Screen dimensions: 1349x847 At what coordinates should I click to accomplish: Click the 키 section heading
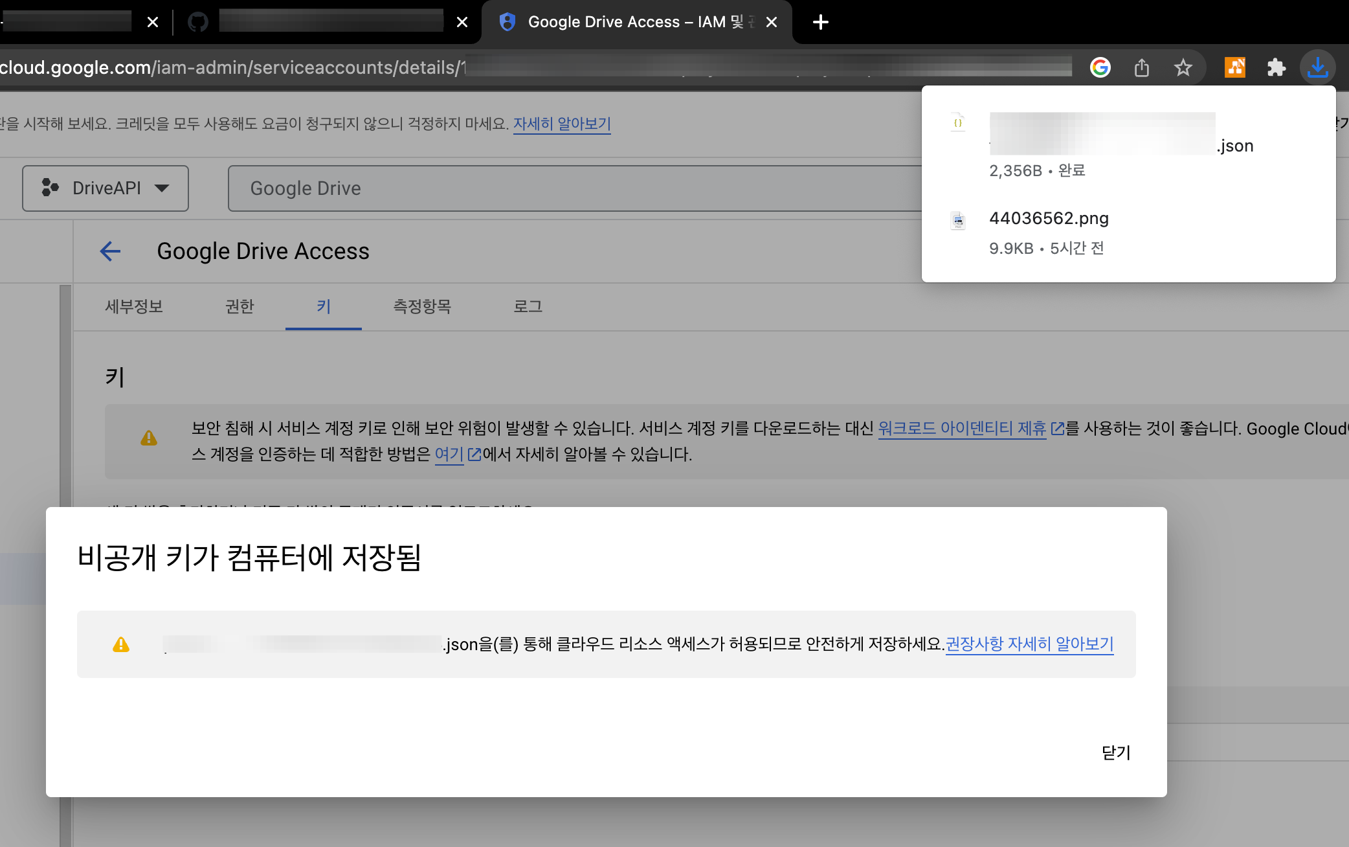(x=115, y=378)
